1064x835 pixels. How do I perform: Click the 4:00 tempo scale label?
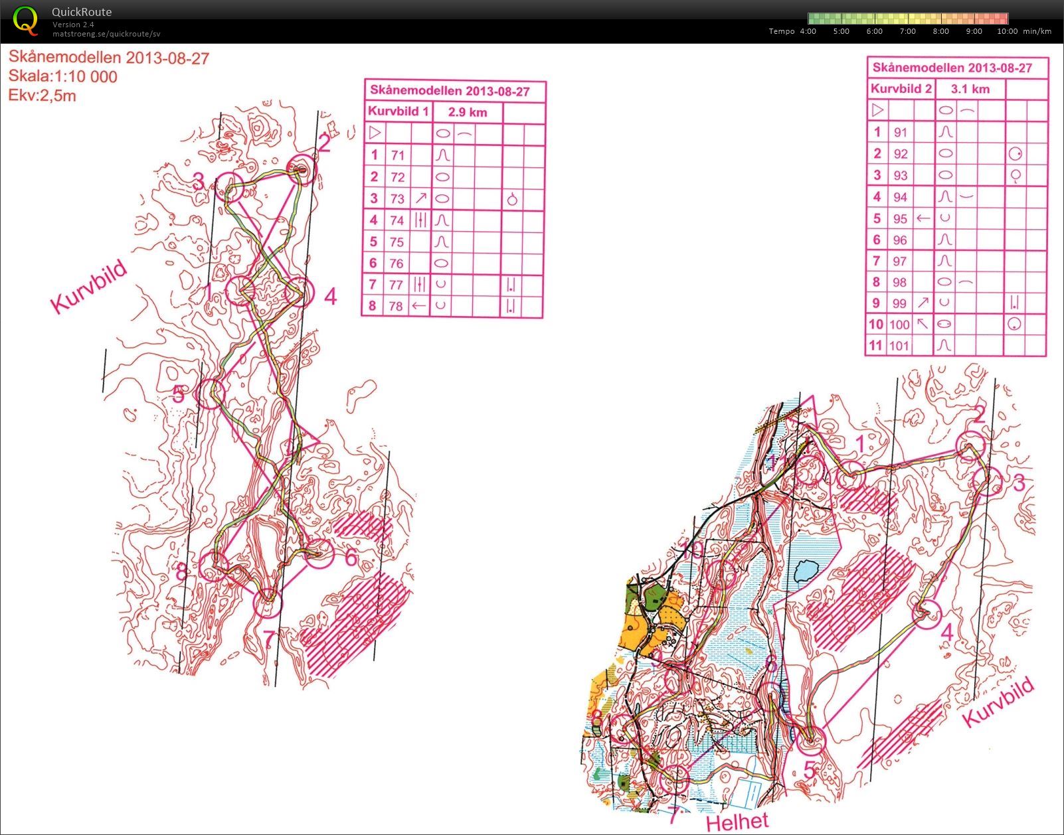click(808, 31)
